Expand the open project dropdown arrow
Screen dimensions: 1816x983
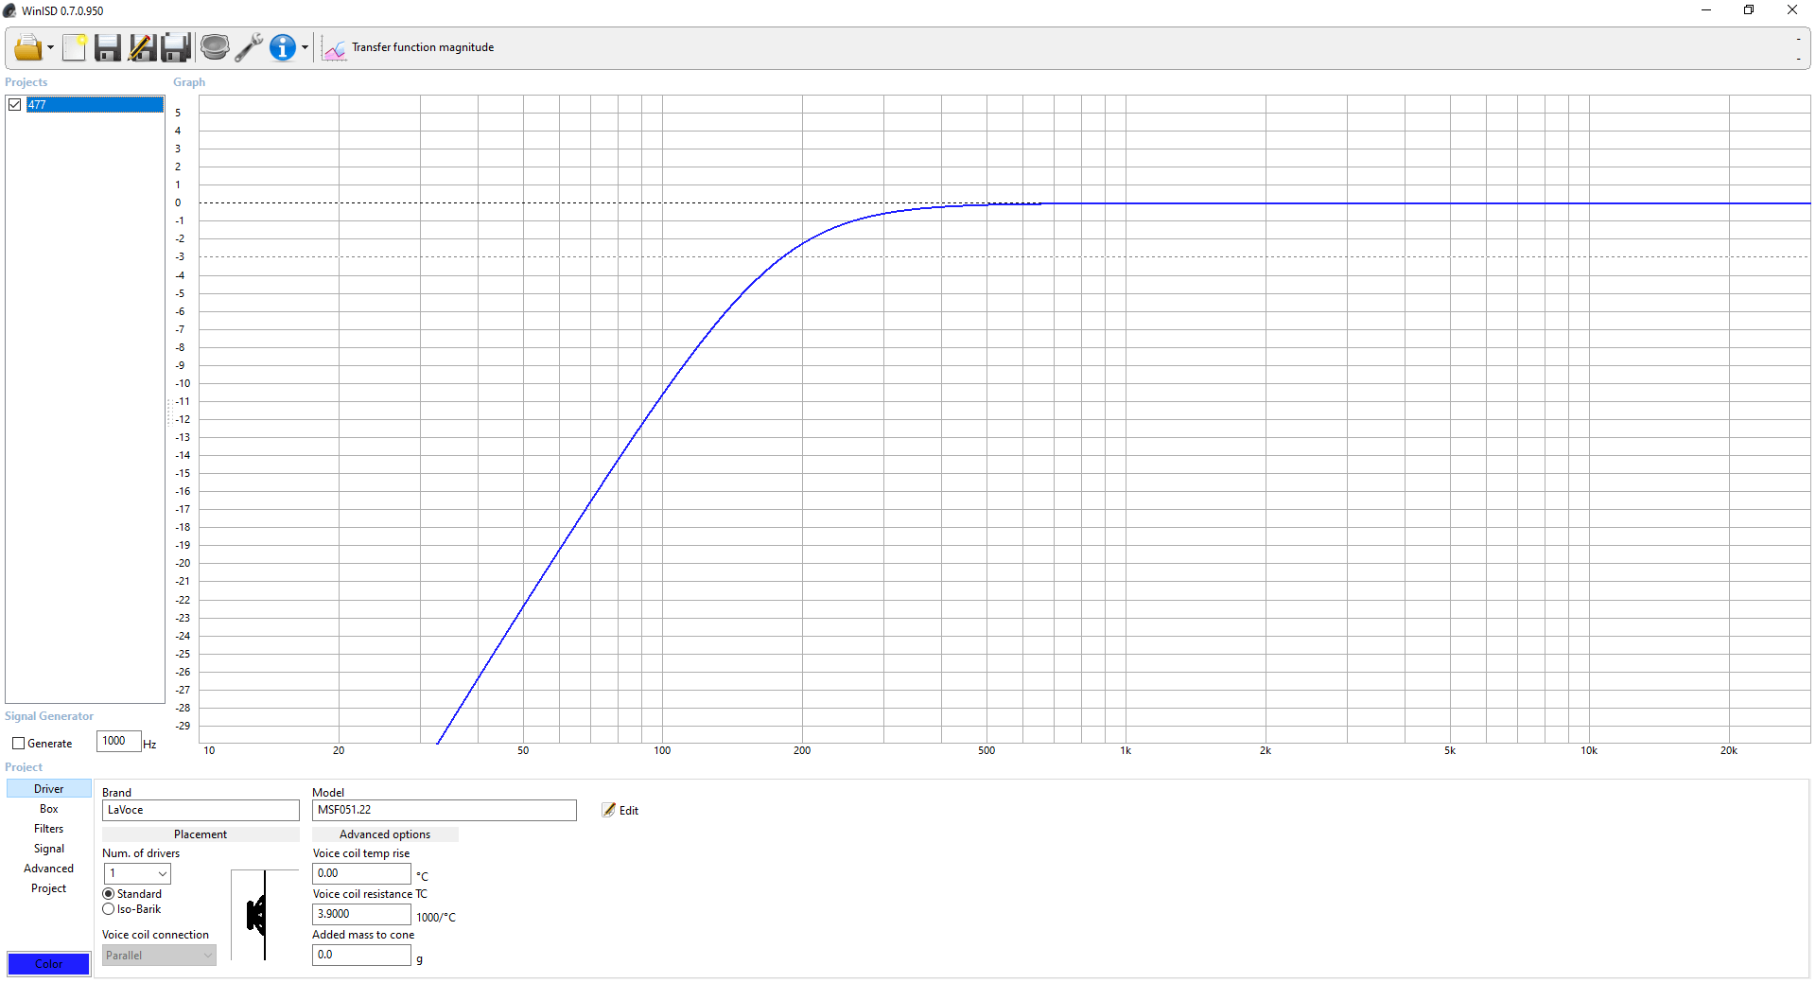pyautogui.click(x=50, y=48)
